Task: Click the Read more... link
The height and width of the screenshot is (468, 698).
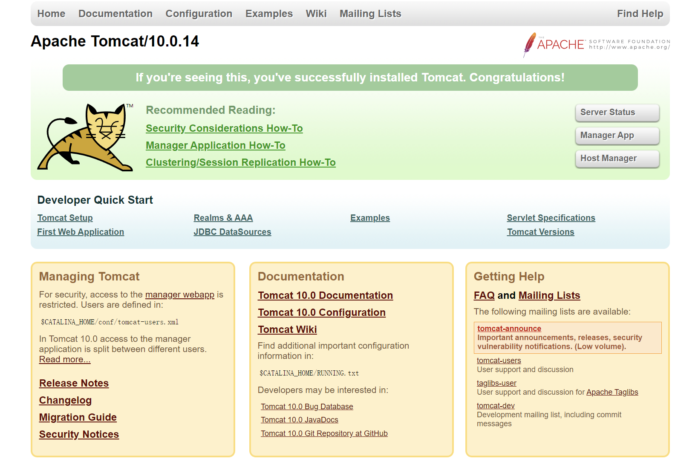Action: tap(65, 359)
